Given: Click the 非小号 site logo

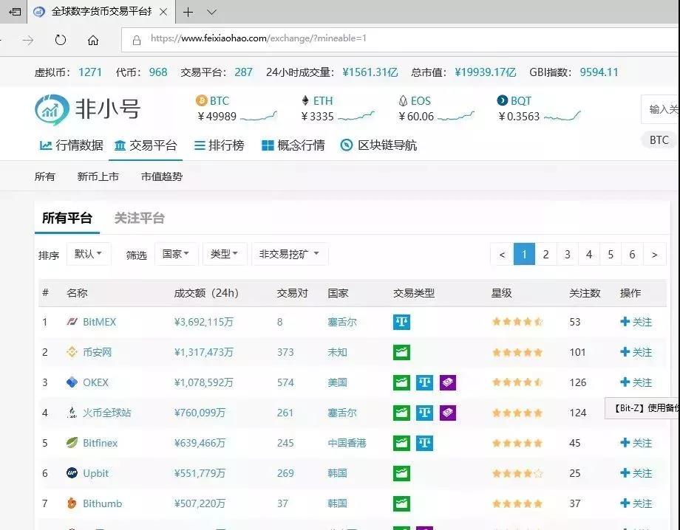Looking at the screenshot, I should click(87, 109).
